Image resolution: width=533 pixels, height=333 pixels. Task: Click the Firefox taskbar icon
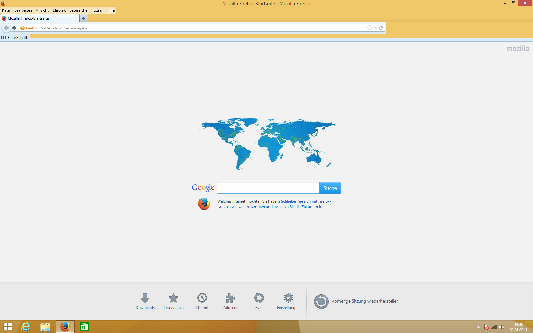click(x=65, y=327)
